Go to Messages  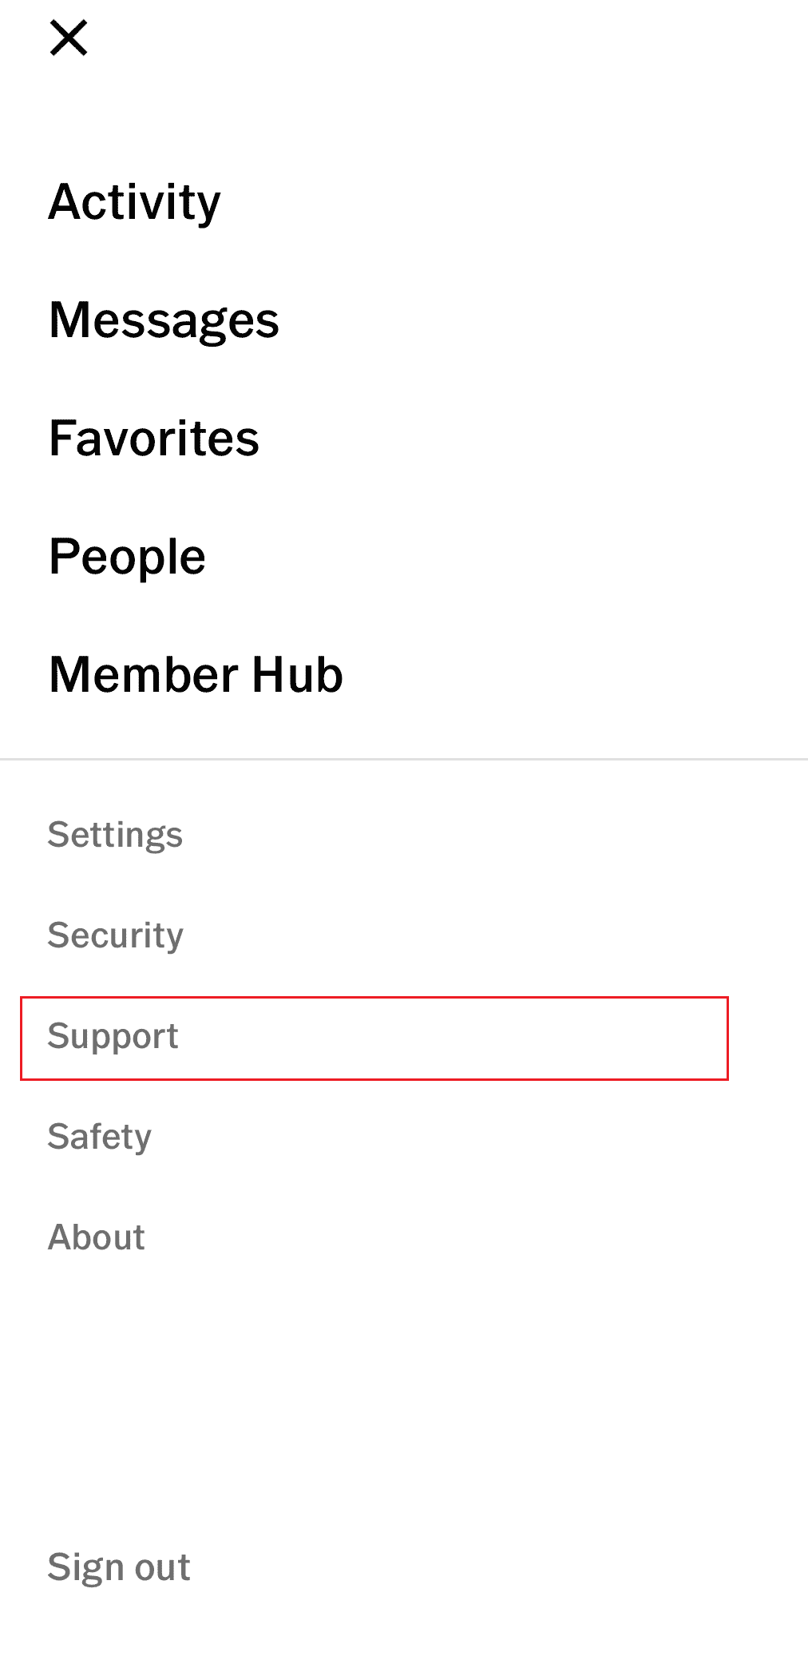pos(164,320)
